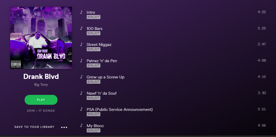Click the music note icon next to PSA
This screenshot has height=137, width=276.
tap(81, 110)
